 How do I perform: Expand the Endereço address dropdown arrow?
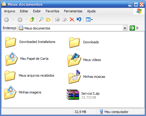coord(125,28)
